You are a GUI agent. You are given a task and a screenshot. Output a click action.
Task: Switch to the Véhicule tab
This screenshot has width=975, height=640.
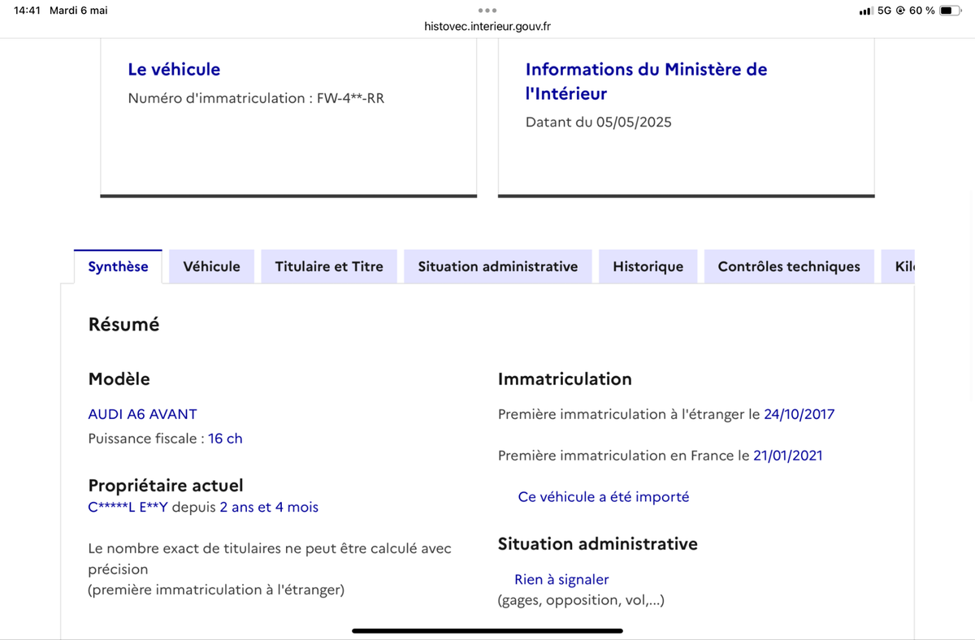[x=211, y=266]
